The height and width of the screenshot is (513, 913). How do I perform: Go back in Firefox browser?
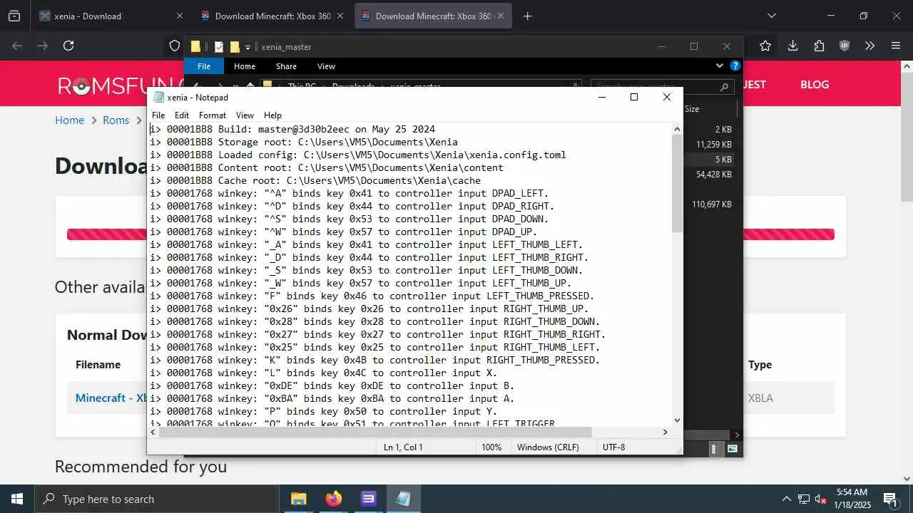17,46
